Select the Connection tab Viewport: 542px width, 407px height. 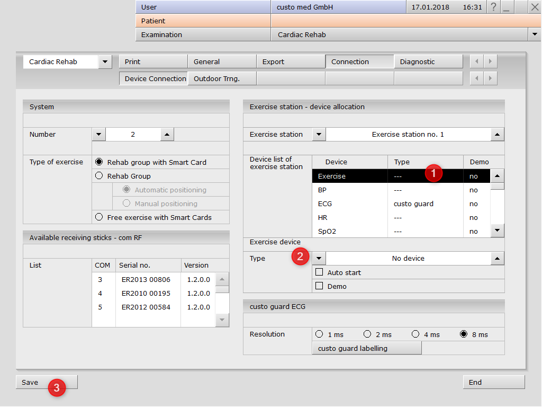coord(359,61)
